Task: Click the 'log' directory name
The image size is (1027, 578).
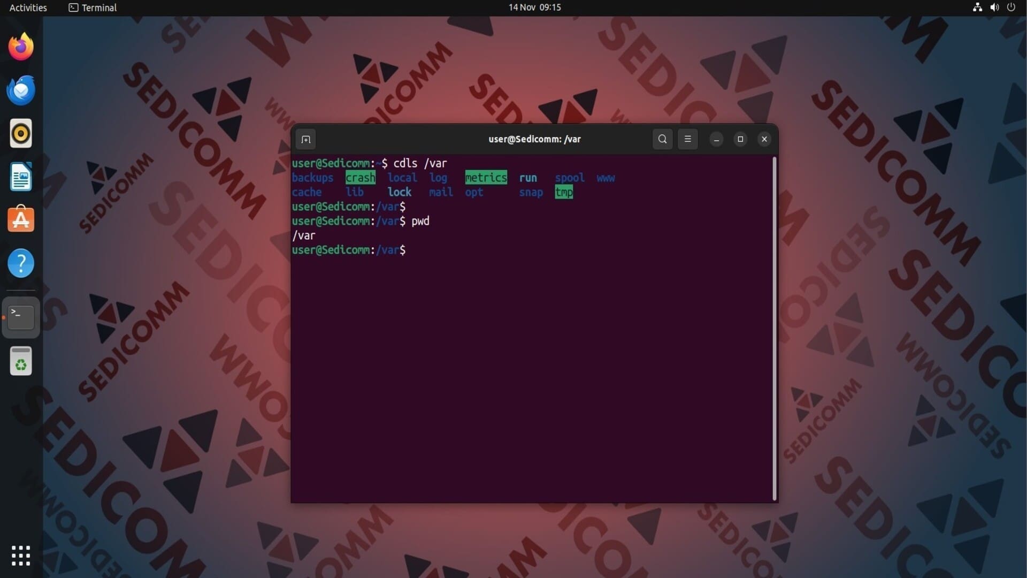Action: pos(438,178)
